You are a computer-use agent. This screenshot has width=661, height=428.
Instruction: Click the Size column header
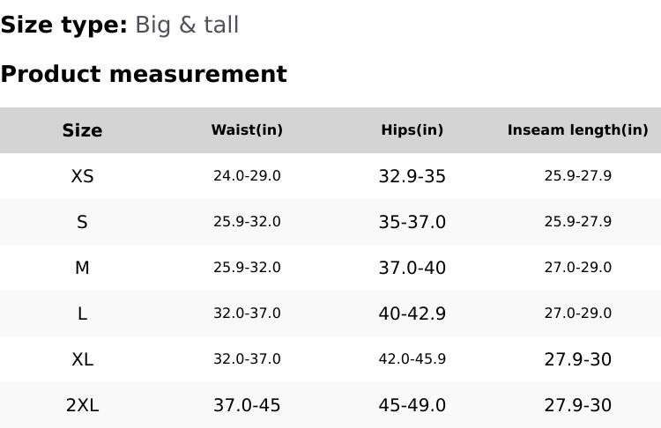coord(82,130)
